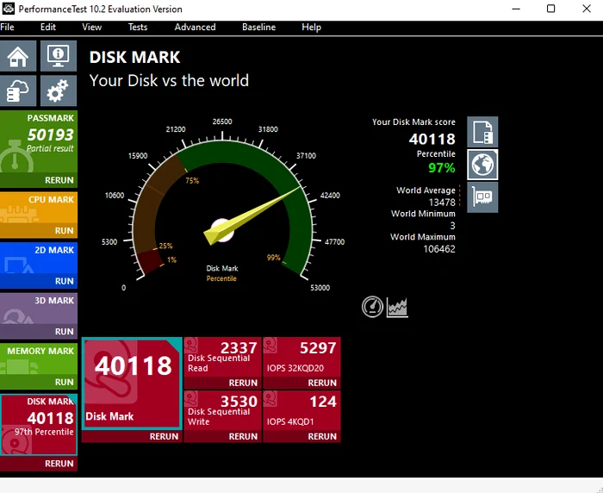Click the PerformanceTest app title icon
The width and height of the screenshot is (603, 493).
8,9
